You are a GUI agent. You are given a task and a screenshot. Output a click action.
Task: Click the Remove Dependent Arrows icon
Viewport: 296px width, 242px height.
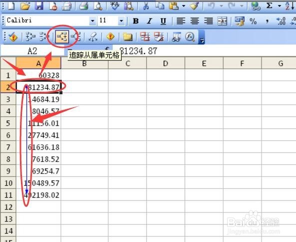(75, 36)
